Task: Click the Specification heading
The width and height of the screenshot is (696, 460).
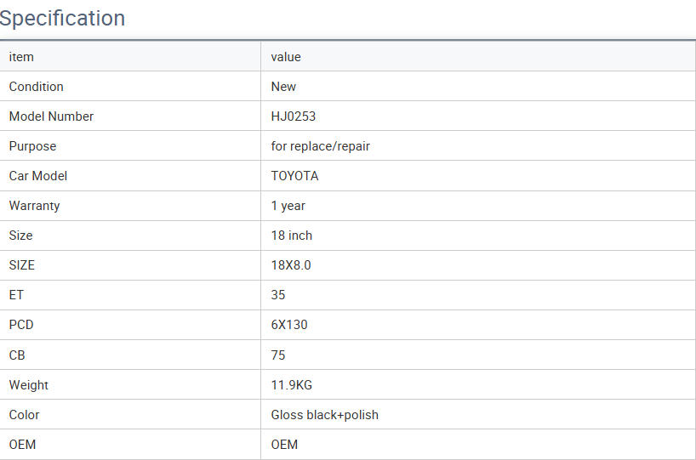Action: point(63,18)
